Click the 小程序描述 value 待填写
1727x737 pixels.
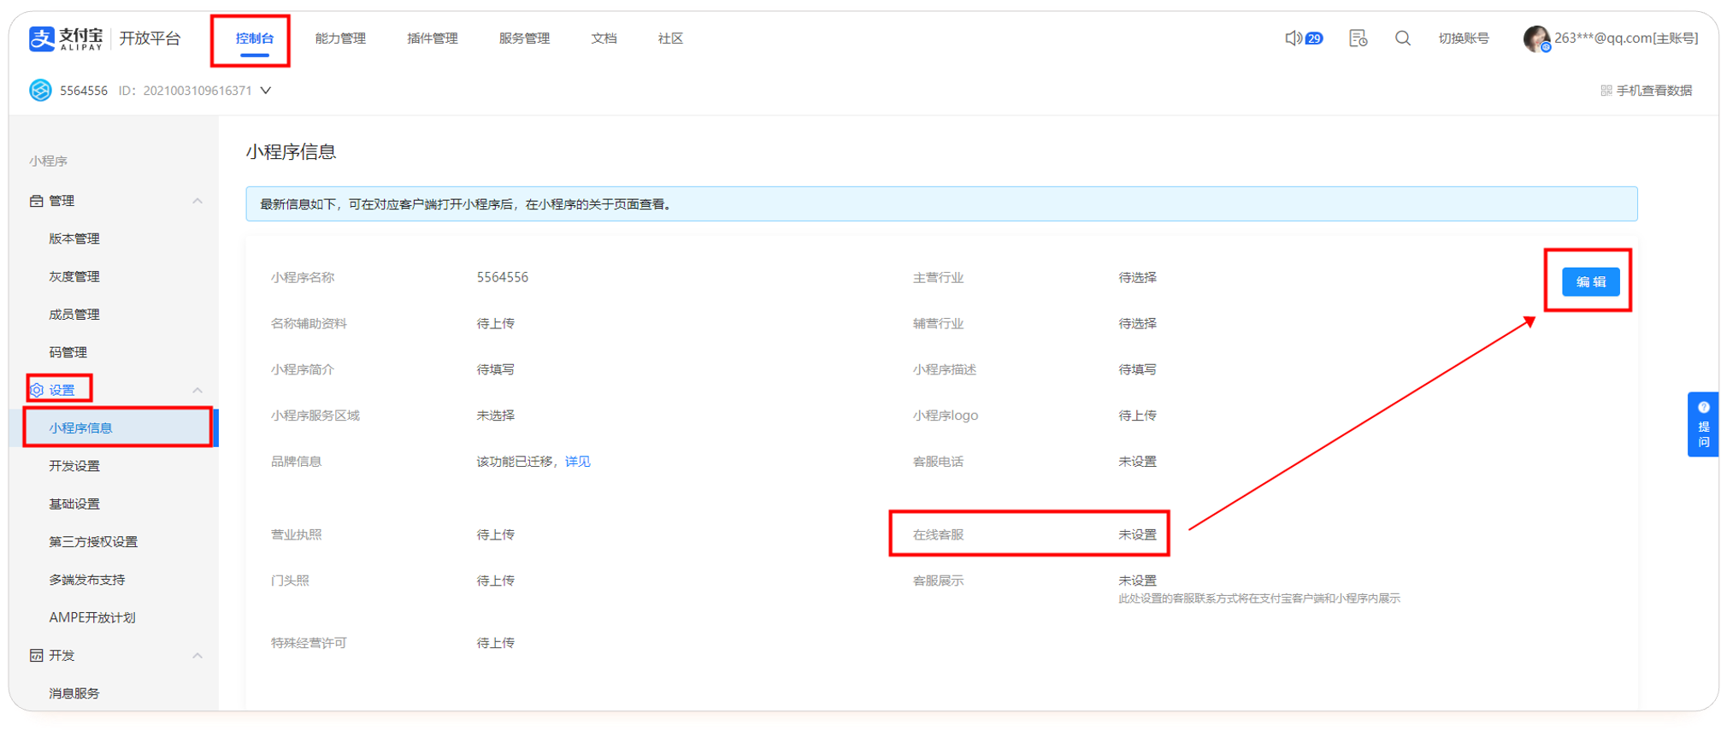coord(1137,370)
